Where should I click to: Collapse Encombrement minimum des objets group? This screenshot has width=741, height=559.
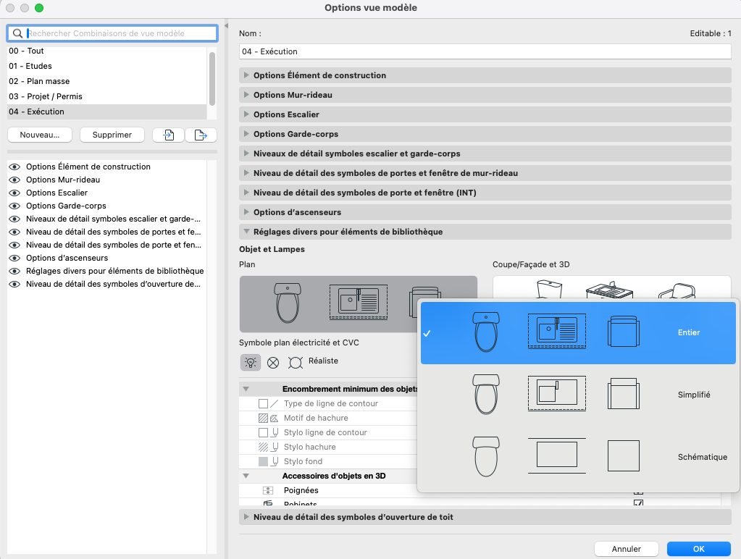click(x=246, y=390)
